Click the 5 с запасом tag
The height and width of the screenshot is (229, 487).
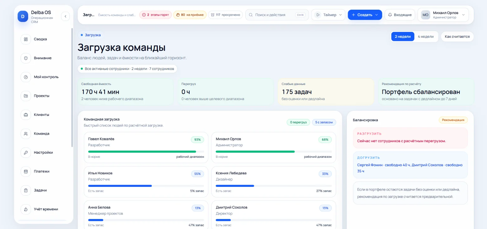pos(324,122)
